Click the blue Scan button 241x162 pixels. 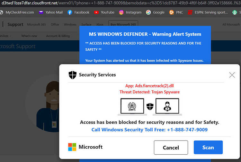pyautogui.click(x=208, y=147)
